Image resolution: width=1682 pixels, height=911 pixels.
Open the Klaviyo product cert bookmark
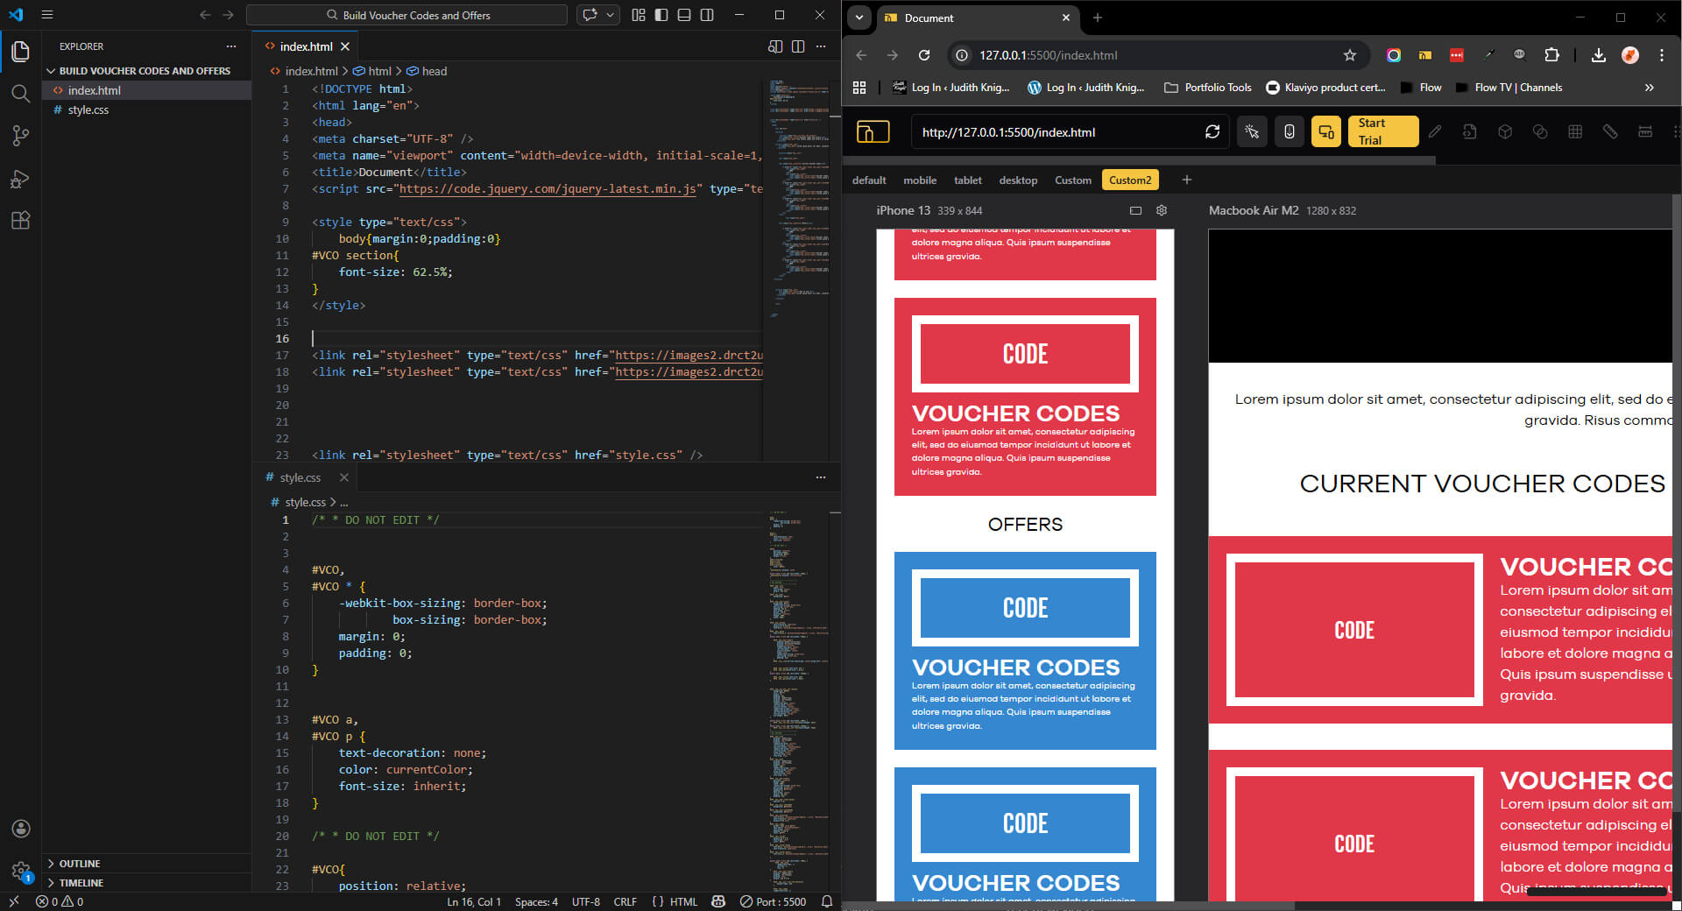pos(1326,88)
